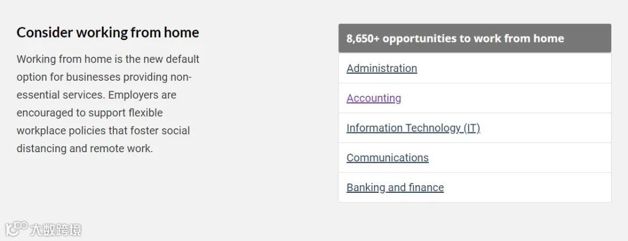628x241 pixels.
Task: Open the purple visited Accounting link
Action: pos(373,98)
